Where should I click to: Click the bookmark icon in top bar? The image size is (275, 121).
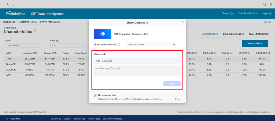(14, 4)
